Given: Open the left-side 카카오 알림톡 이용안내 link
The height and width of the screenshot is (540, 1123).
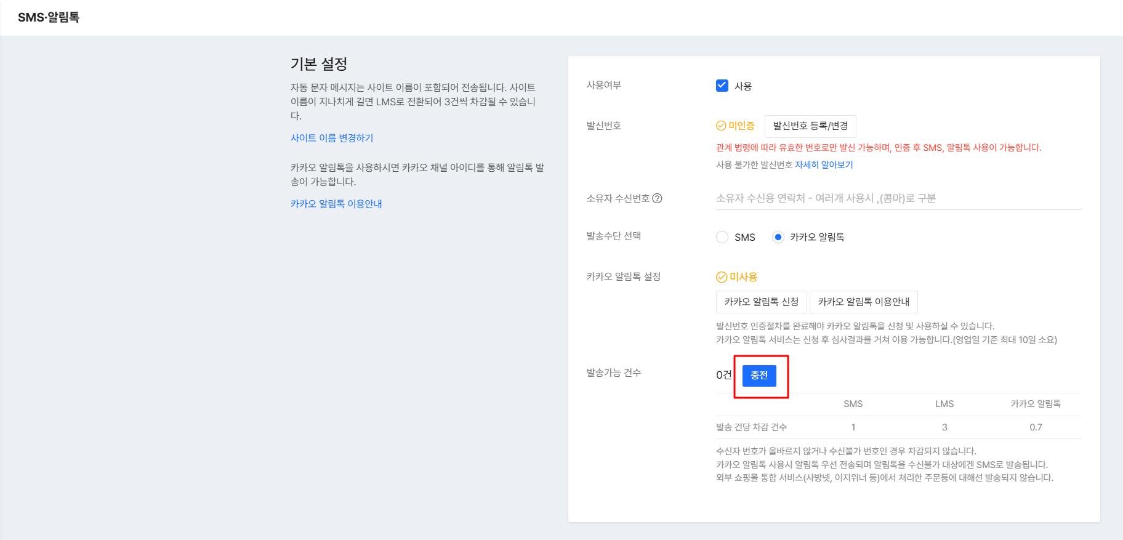Looking at the screenshot, I should pyautogui.click(x=336, y=204).
